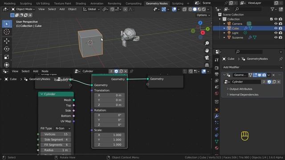Open the Add Modifier dropdown
285x160 pixels.
[x=252, y=67]
